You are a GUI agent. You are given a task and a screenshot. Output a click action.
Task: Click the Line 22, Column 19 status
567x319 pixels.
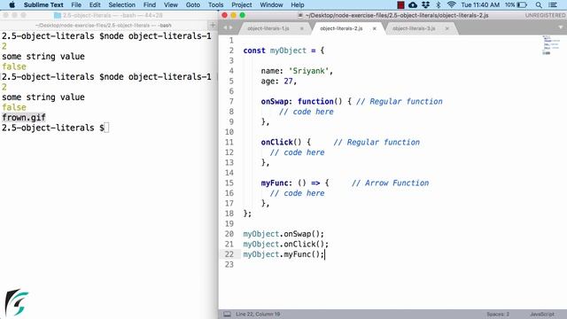258,314
